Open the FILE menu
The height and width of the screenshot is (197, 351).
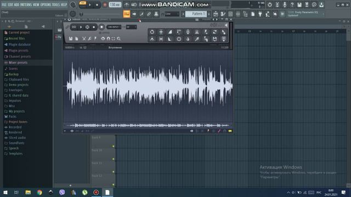click(x=4, y=4)
